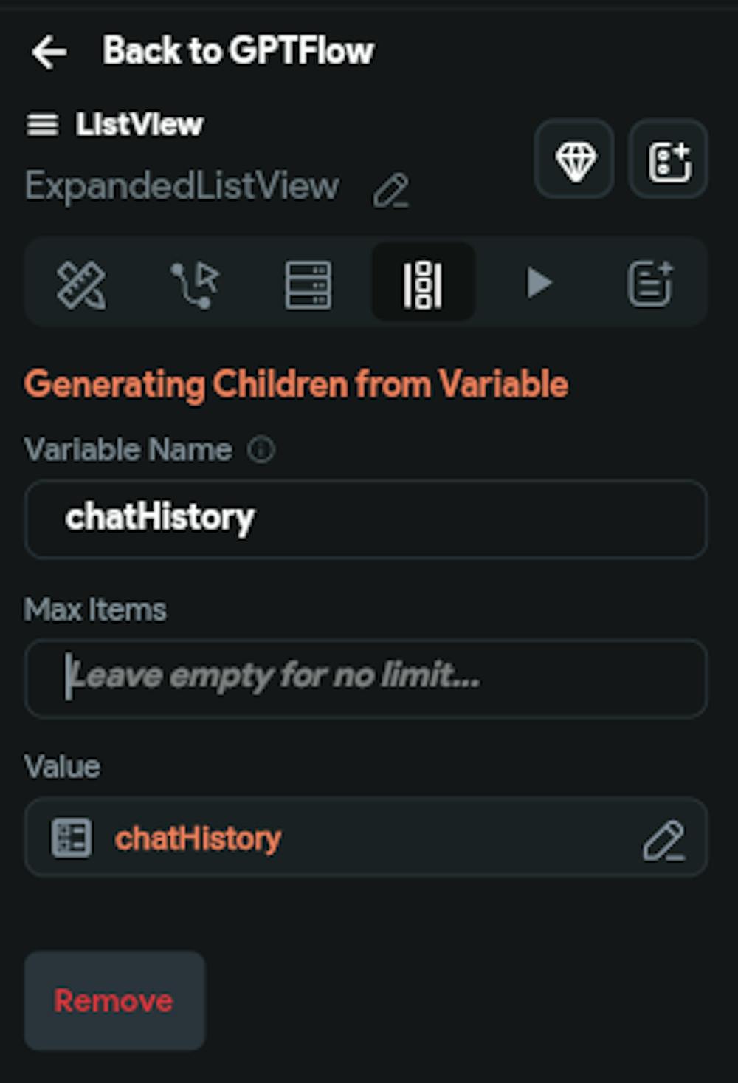Open the animations play tab
The image size is (738, 1083).
pos(539,283)
